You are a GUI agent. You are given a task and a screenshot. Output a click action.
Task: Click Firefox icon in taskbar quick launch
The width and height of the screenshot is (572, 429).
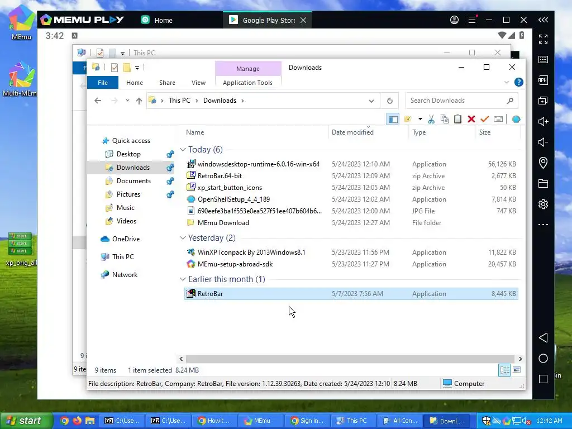(77, 421)
